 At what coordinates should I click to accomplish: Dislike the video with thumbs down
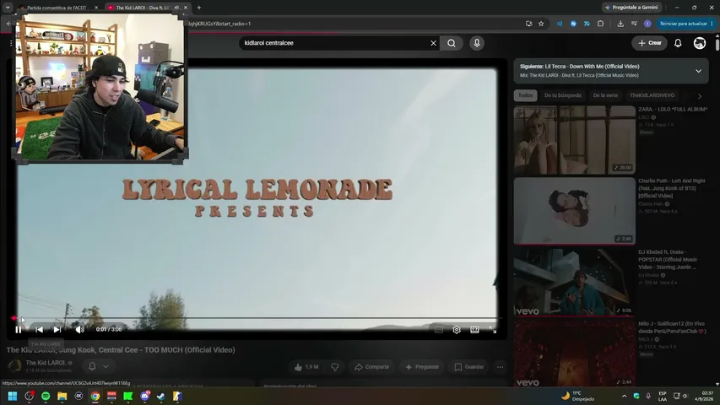point(335,367)
